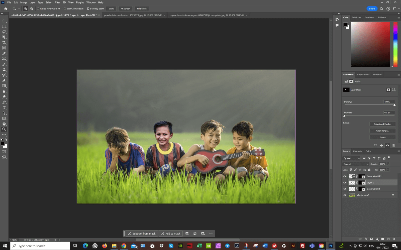Viewport: 401px width, 250px height.
Task: Select the Lasso tool
Action: click(x=4, y=32)
